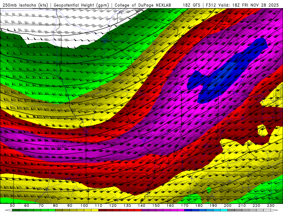
Task: Click the 110 knot legend label
Action: click(x=99, y=206)
